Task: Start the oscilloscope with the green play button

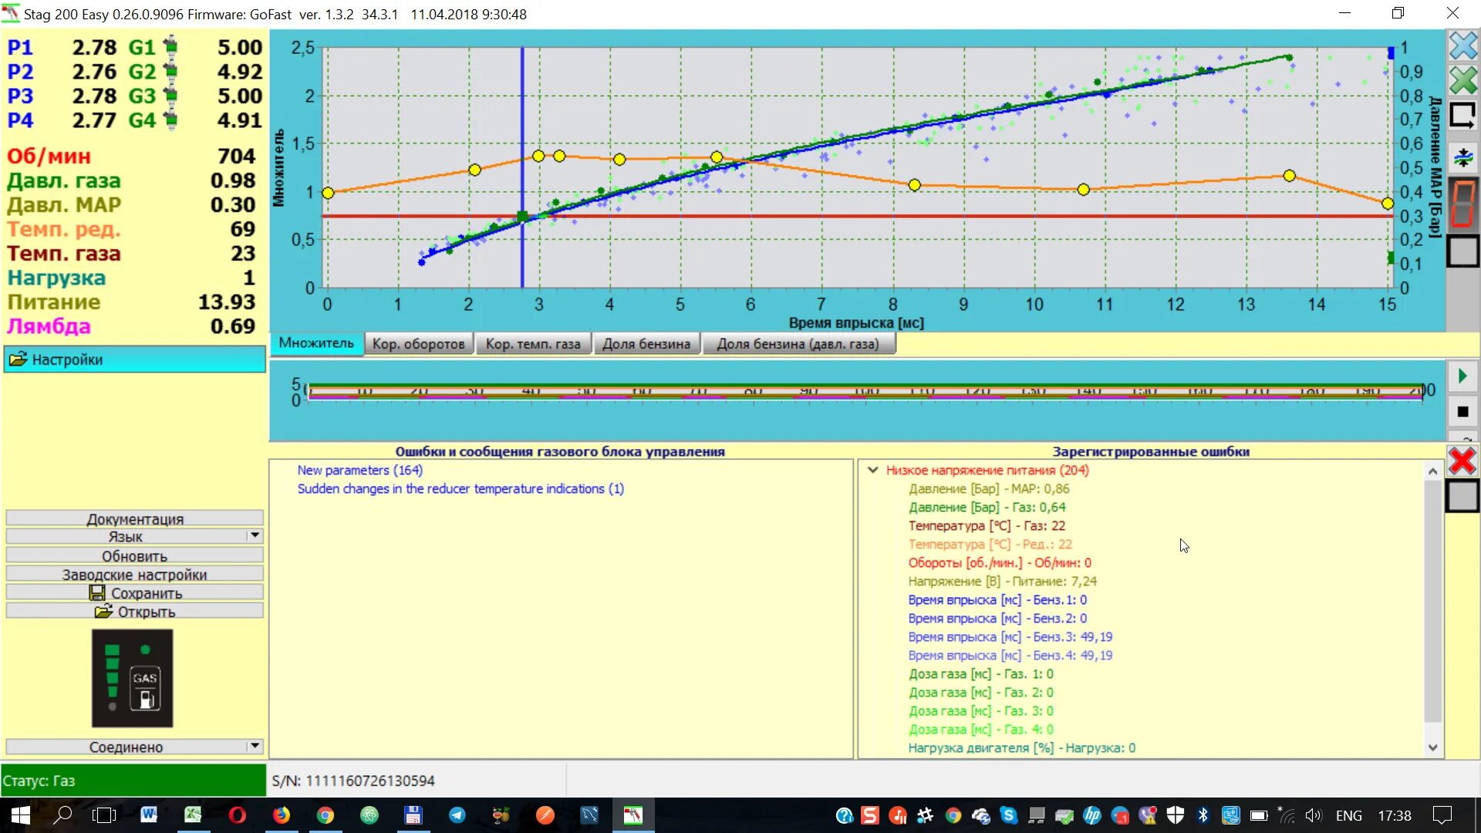Action: (1462, 376)
